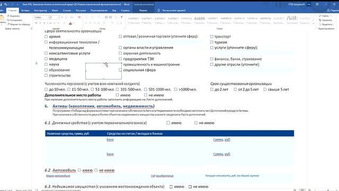Click the input area under 'услуги (уточните сферу)'
Viewport: 339px width, 191px height.
(x=254, y=53)
